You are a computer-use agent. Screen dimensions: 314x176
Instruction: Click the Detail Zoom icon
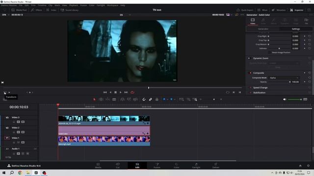pos(188,99)
